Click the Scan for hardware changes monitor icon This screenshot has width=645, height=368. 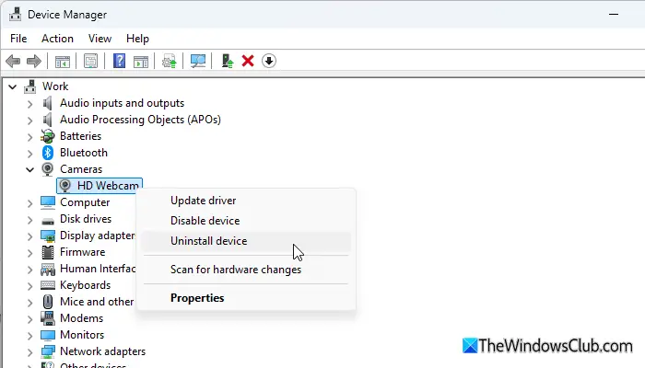click(x=197, y=62)
